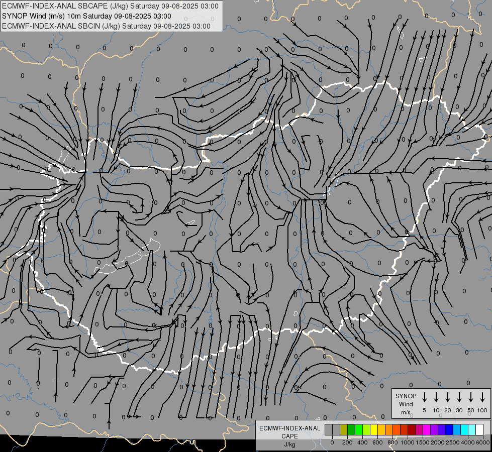
Task: Click the wind arrow above 20 in SYNOP legend
Action: (x=448, y=397)
